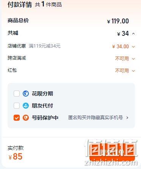Tick the 朋友代付 checkbox
The width and height of the screenshot is (141, 169).
tap(17, 106)
